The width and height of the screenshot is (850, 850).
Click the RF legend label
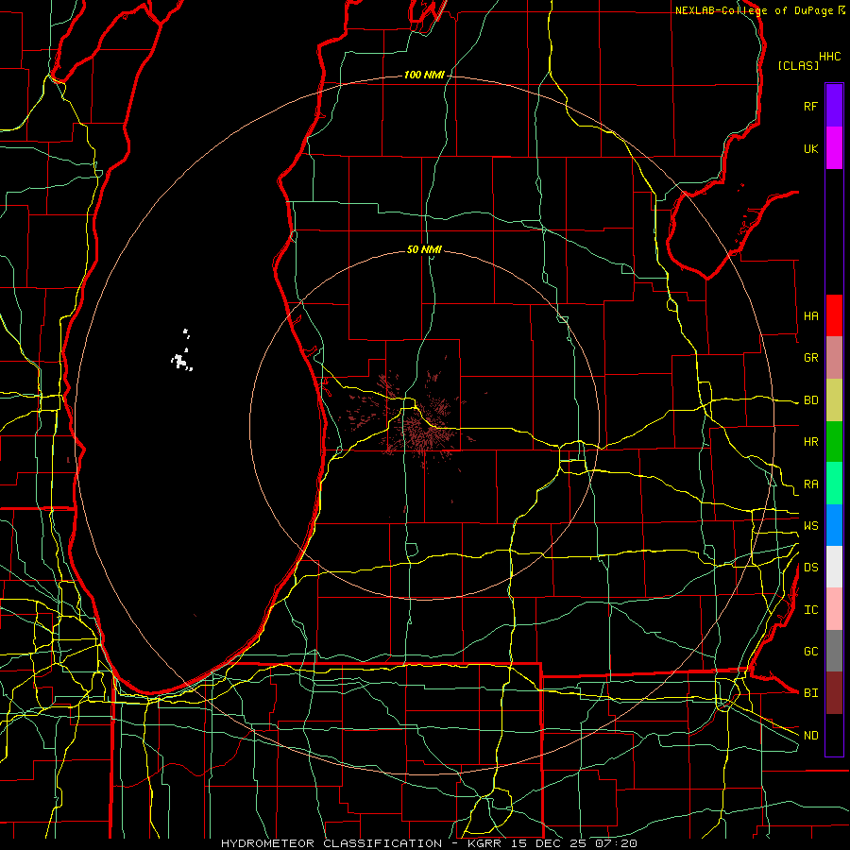[810, 106]
